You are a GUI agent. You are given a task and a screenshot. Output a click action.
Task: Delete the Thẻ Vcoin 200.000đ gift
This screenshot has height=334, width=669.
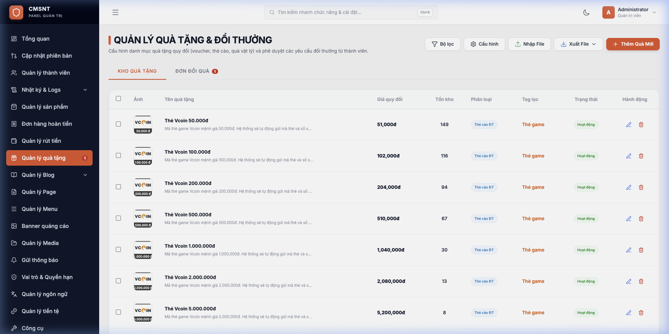(641, 187)
